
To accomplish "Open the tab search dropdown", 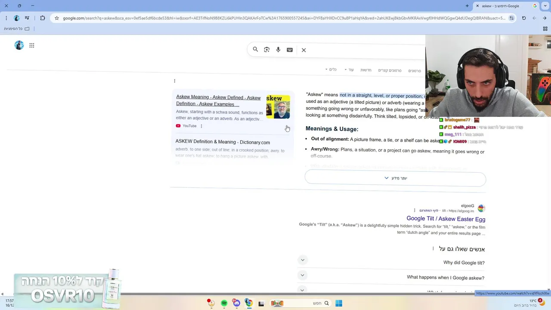I will (545, 6).
